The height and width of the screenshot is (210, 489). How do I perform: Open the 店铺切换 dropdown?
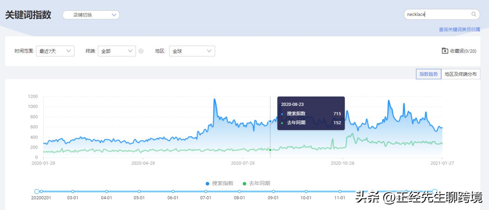click(x=91, y=15)
